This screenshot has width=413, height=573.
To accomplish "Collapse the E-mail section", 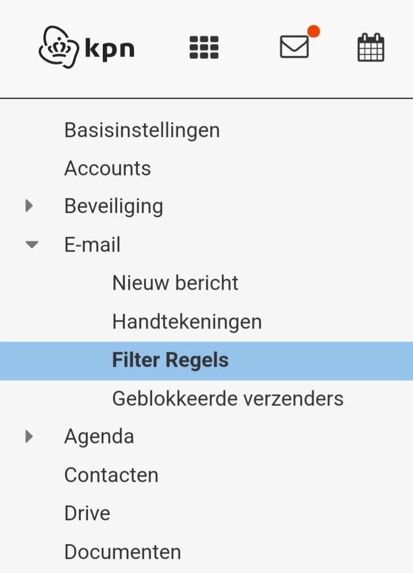I will 31,245.
